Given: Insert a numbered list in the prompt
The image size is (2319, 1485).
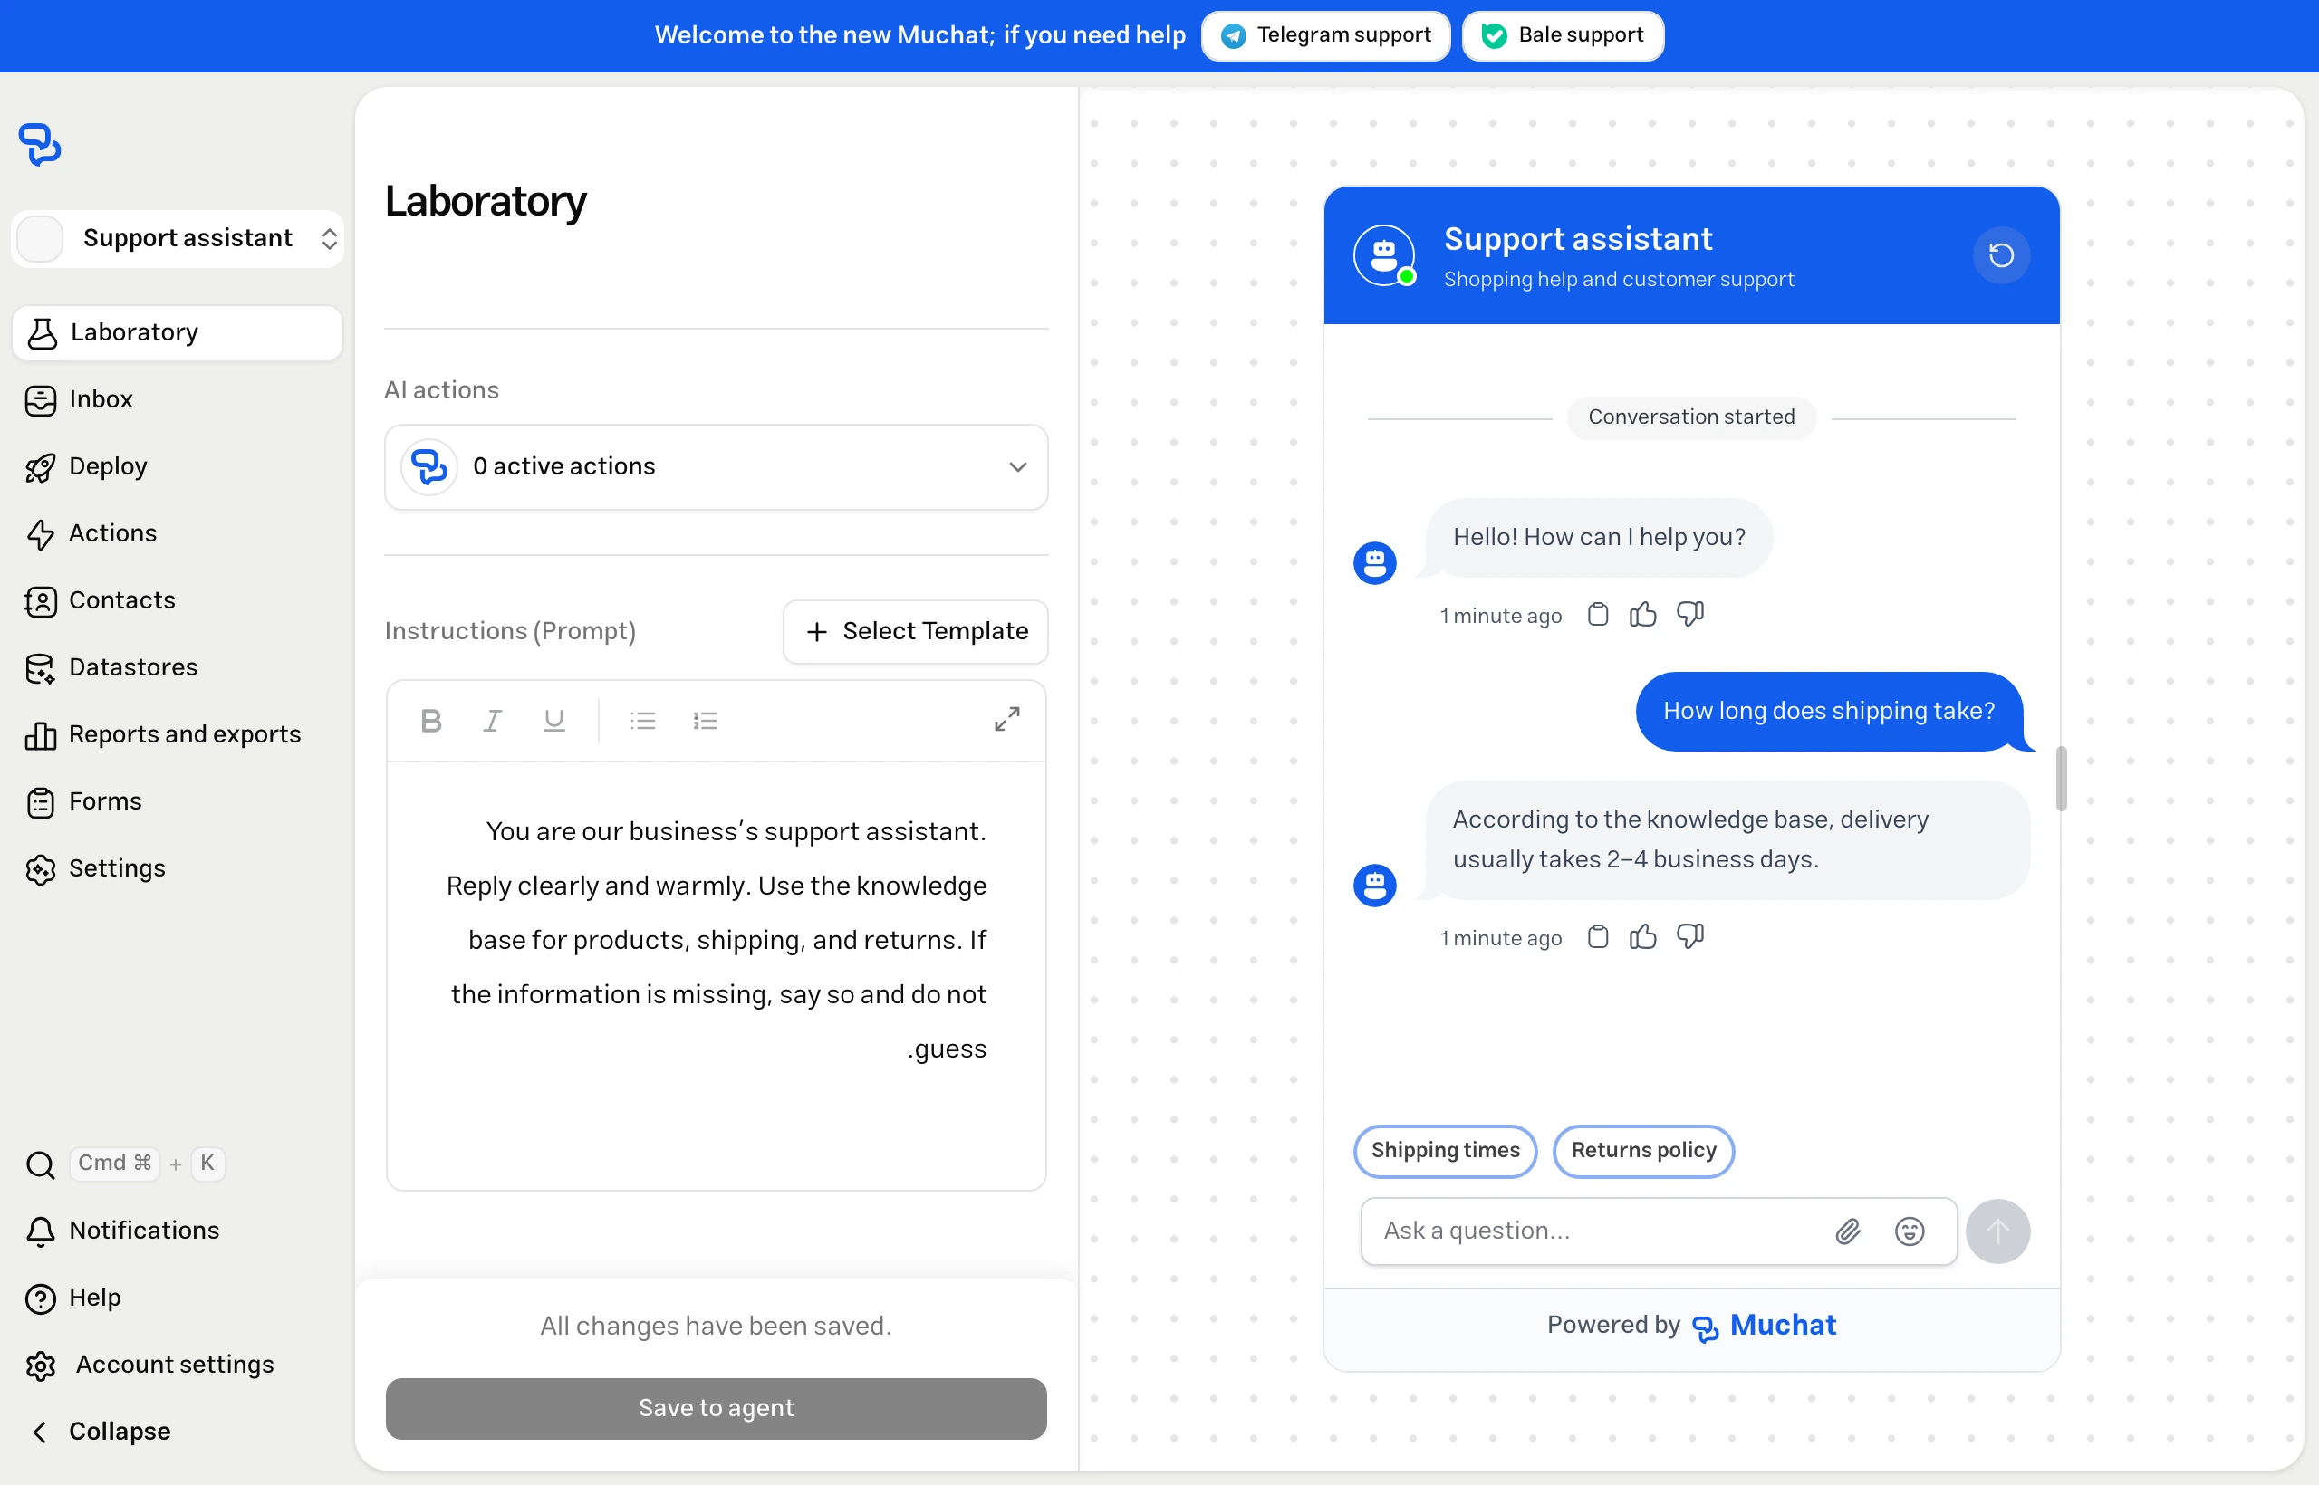Looking at the screenshot, I should point(705,721).
